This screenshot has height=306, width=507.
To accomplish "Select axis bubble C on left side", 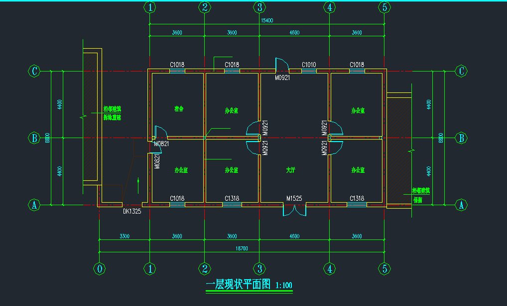I will click(x=34, y=71).
